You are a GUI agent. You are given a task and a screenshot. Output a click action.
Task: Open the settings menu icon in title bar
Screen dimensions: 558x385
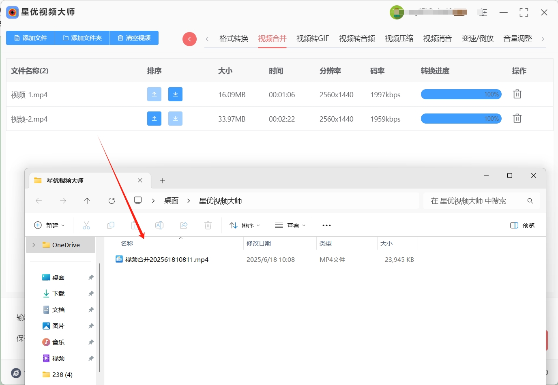483,13
